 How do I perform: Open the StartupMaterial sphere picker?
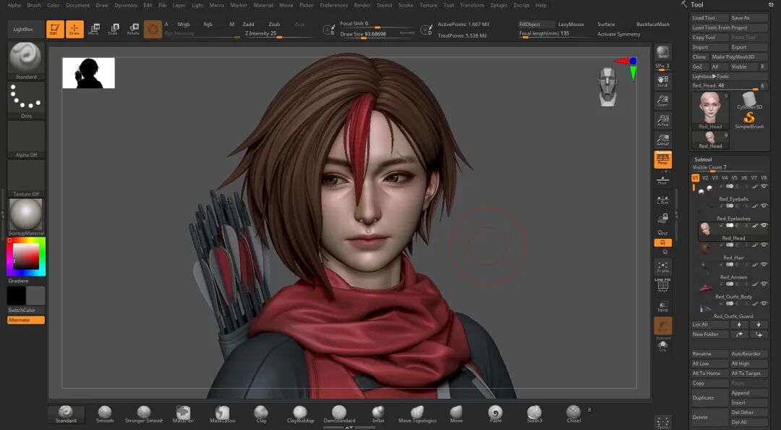[x=26, y=217]
